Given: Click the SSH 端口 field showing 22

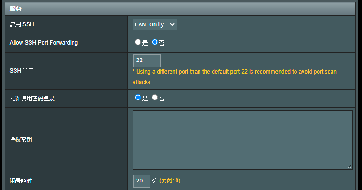Looking at the screenshot, I should [x=147, y=61].
